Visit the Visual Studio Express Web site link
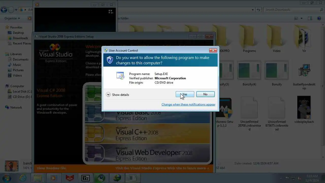 pyautogui.click(x=162, y=168)
